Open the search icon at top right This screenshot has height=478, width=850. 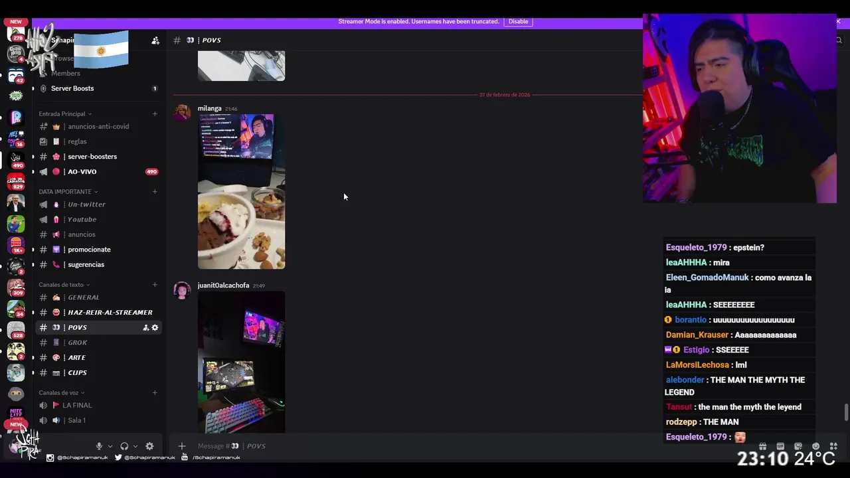point(839,40)
